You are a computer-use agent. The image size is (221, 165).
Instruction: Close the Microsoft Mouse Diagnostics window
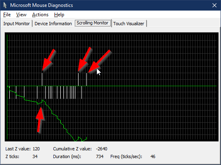tap(214, 5)
